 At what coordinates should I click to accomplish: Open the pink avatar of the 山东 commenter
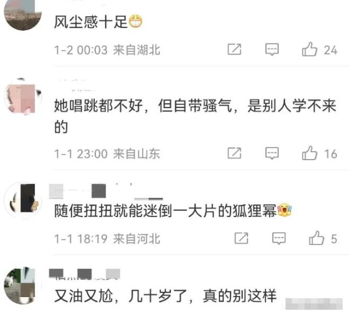23,96
